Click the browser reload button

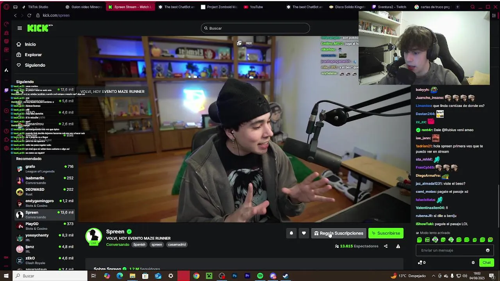[x=29, y=15]
